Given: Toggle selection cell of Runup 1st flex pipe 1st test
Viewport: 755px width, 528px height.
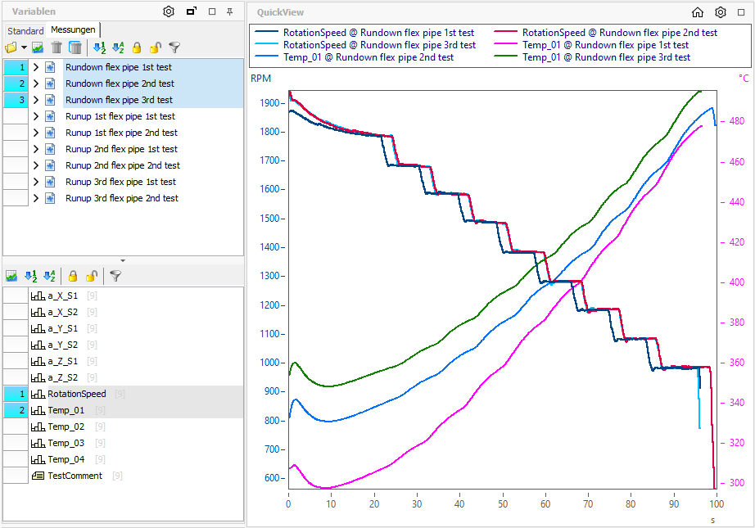Looking at the screenshot, I should [15, 116].
